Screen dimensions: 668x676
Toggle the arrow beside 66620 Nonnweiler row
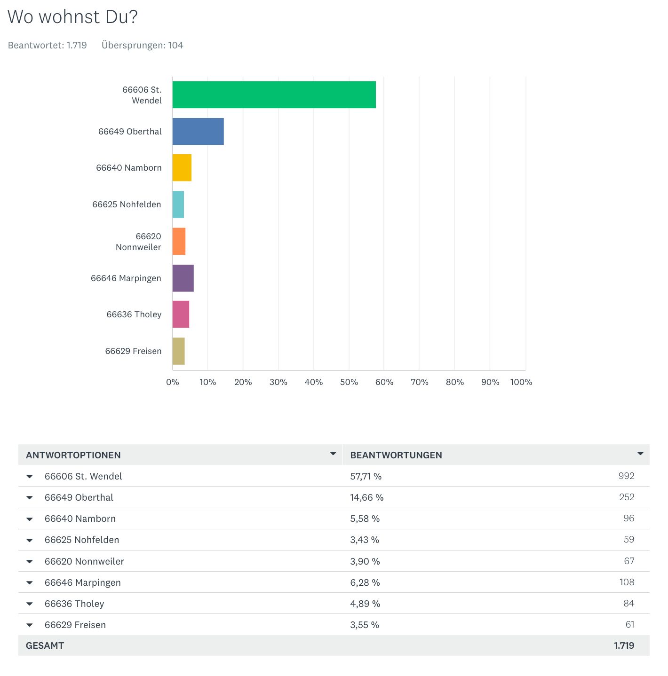pyautogui.click(x=30, y=562)
